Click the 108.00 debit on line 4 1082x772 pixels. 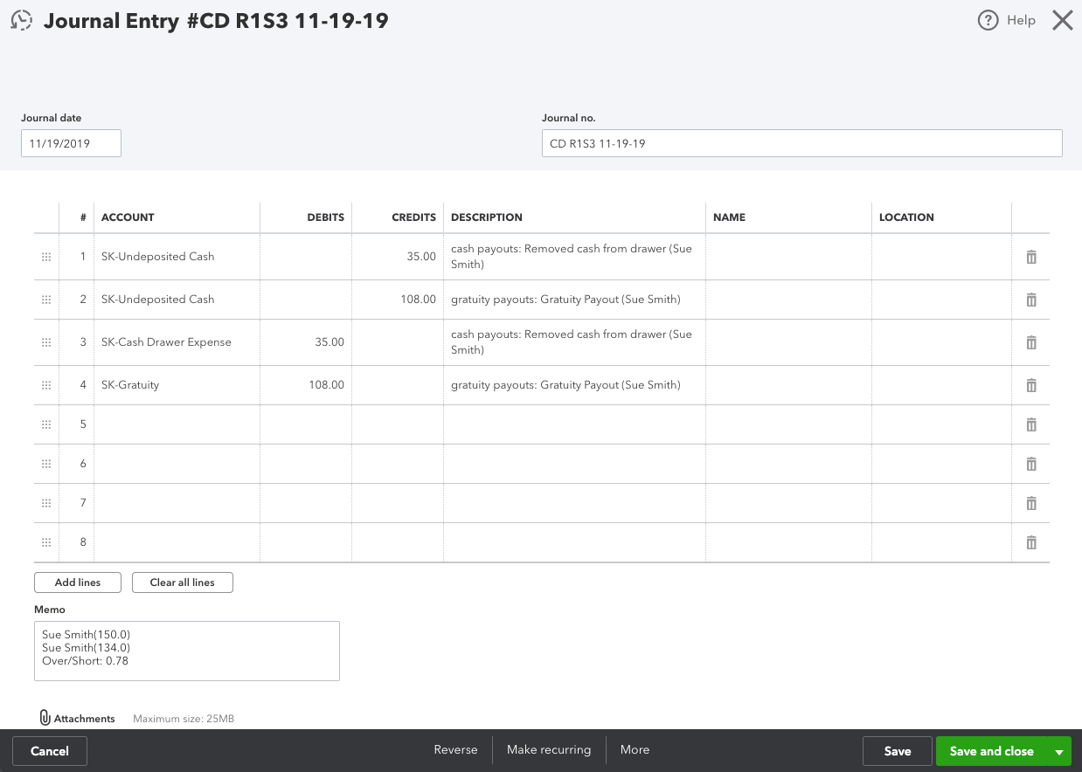pyautogui.click(x=326, y=385)
